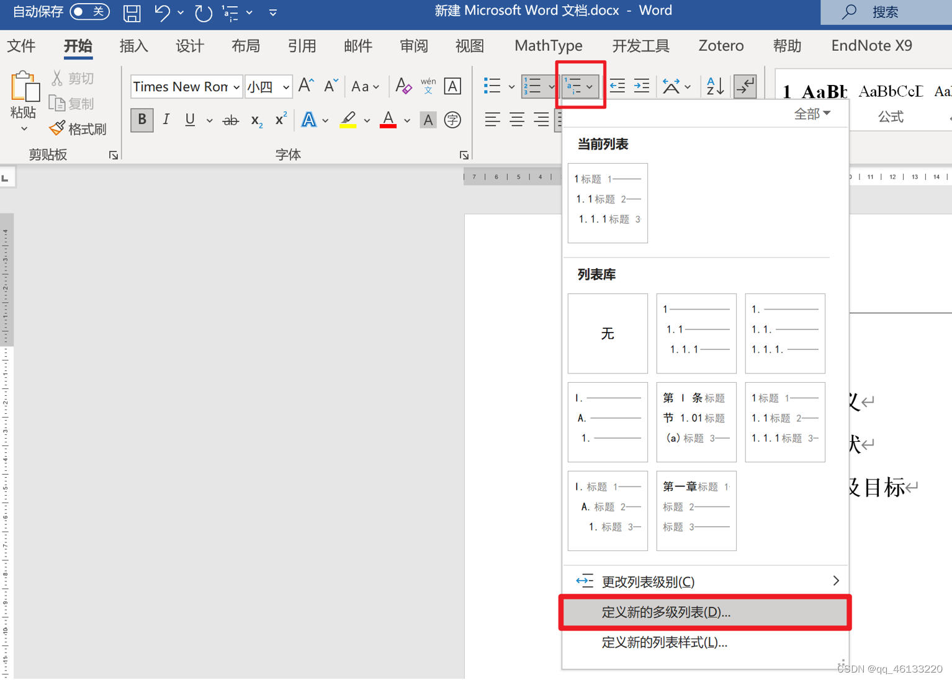Toggle AutoSave (自动保存) switch
952x680 pixels.
click(89, 12)
